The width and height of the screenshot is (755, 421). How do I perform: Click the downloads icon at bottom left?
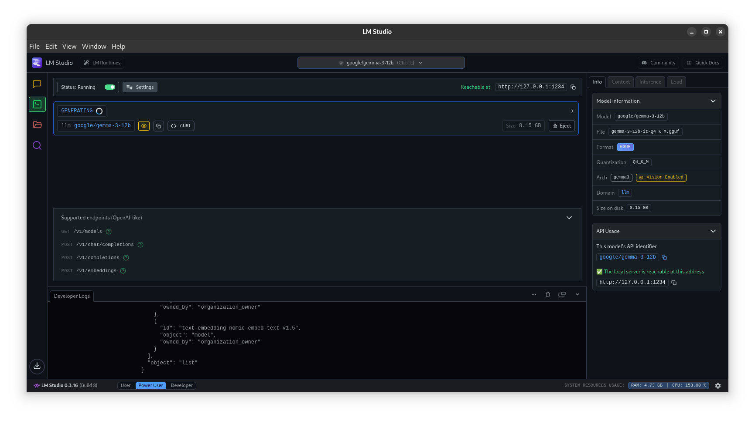pos(37,367)
